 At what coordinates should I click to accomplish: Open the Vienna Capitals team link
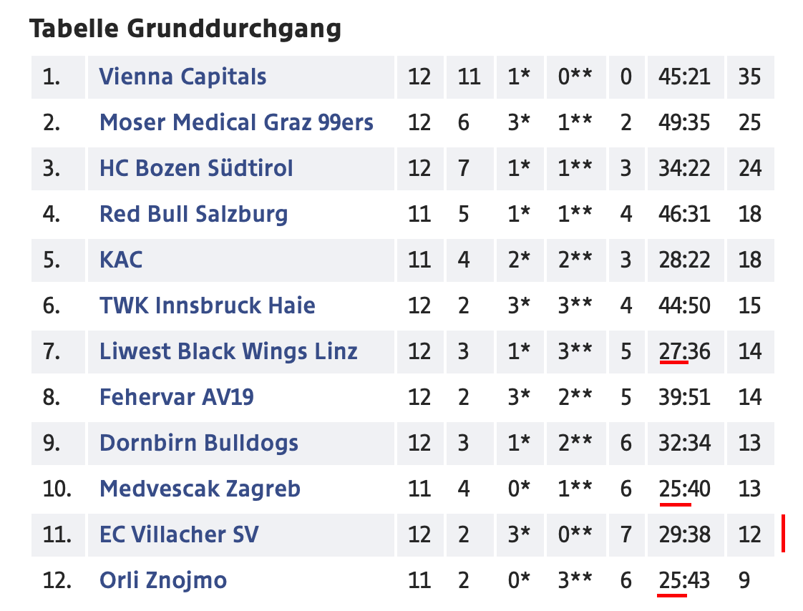click(x=182, y=77)
